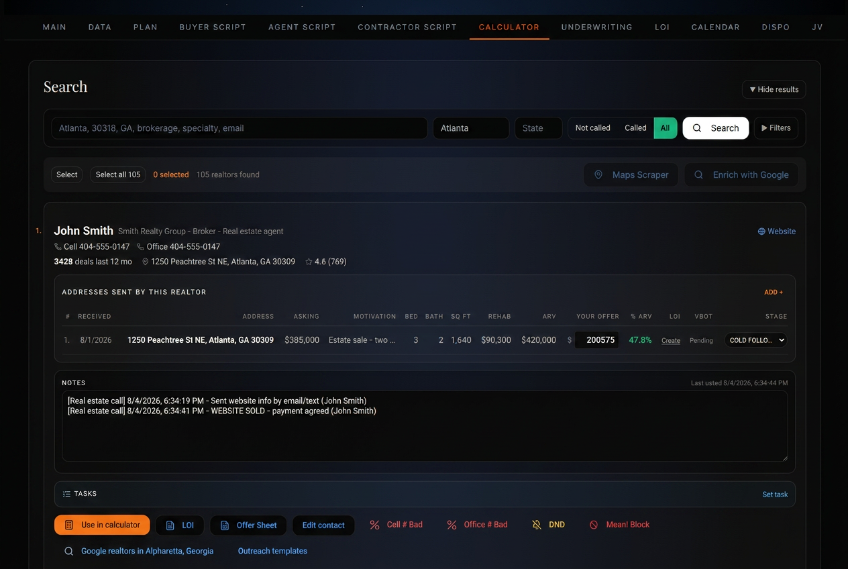
Task: Click the Estate sale motivation cell
Action: [362, 340]
